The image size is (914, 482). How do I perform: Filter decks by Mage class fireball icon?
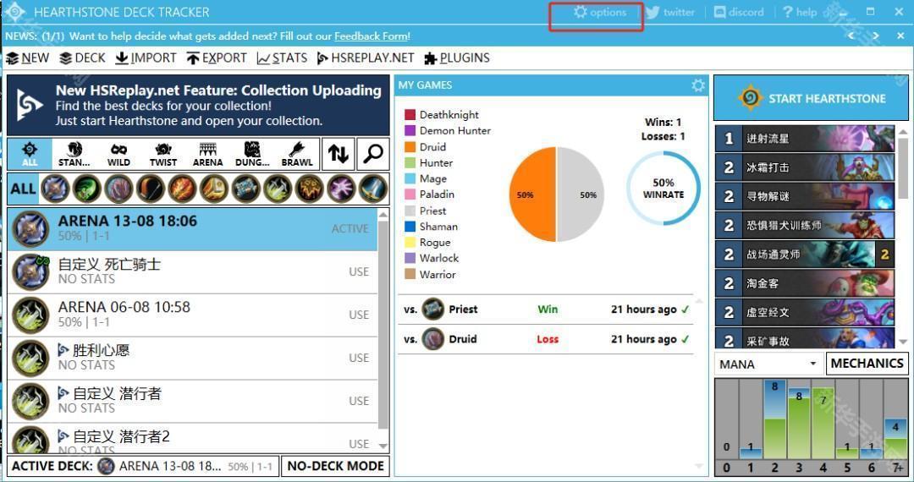(x=182, y=189)
